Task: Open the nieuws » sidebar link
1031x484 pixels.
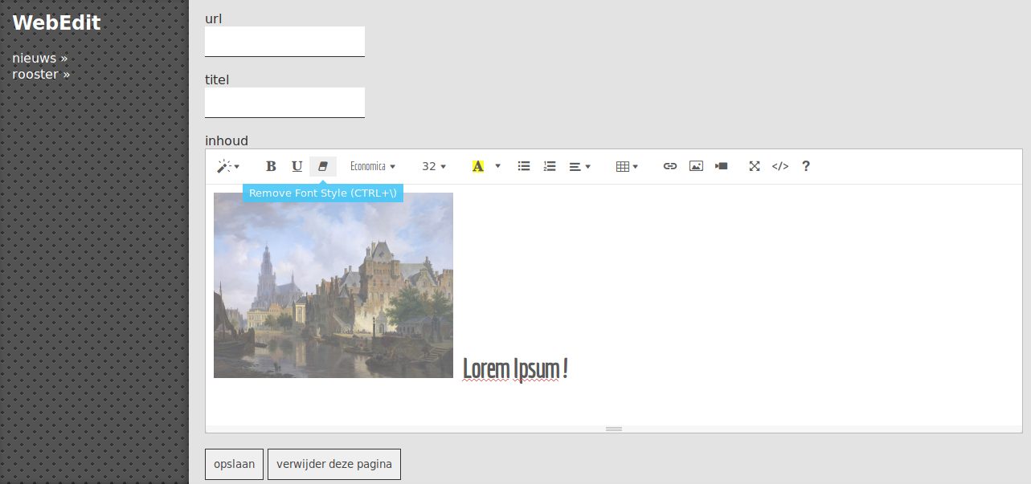Action: coord(40,59)
